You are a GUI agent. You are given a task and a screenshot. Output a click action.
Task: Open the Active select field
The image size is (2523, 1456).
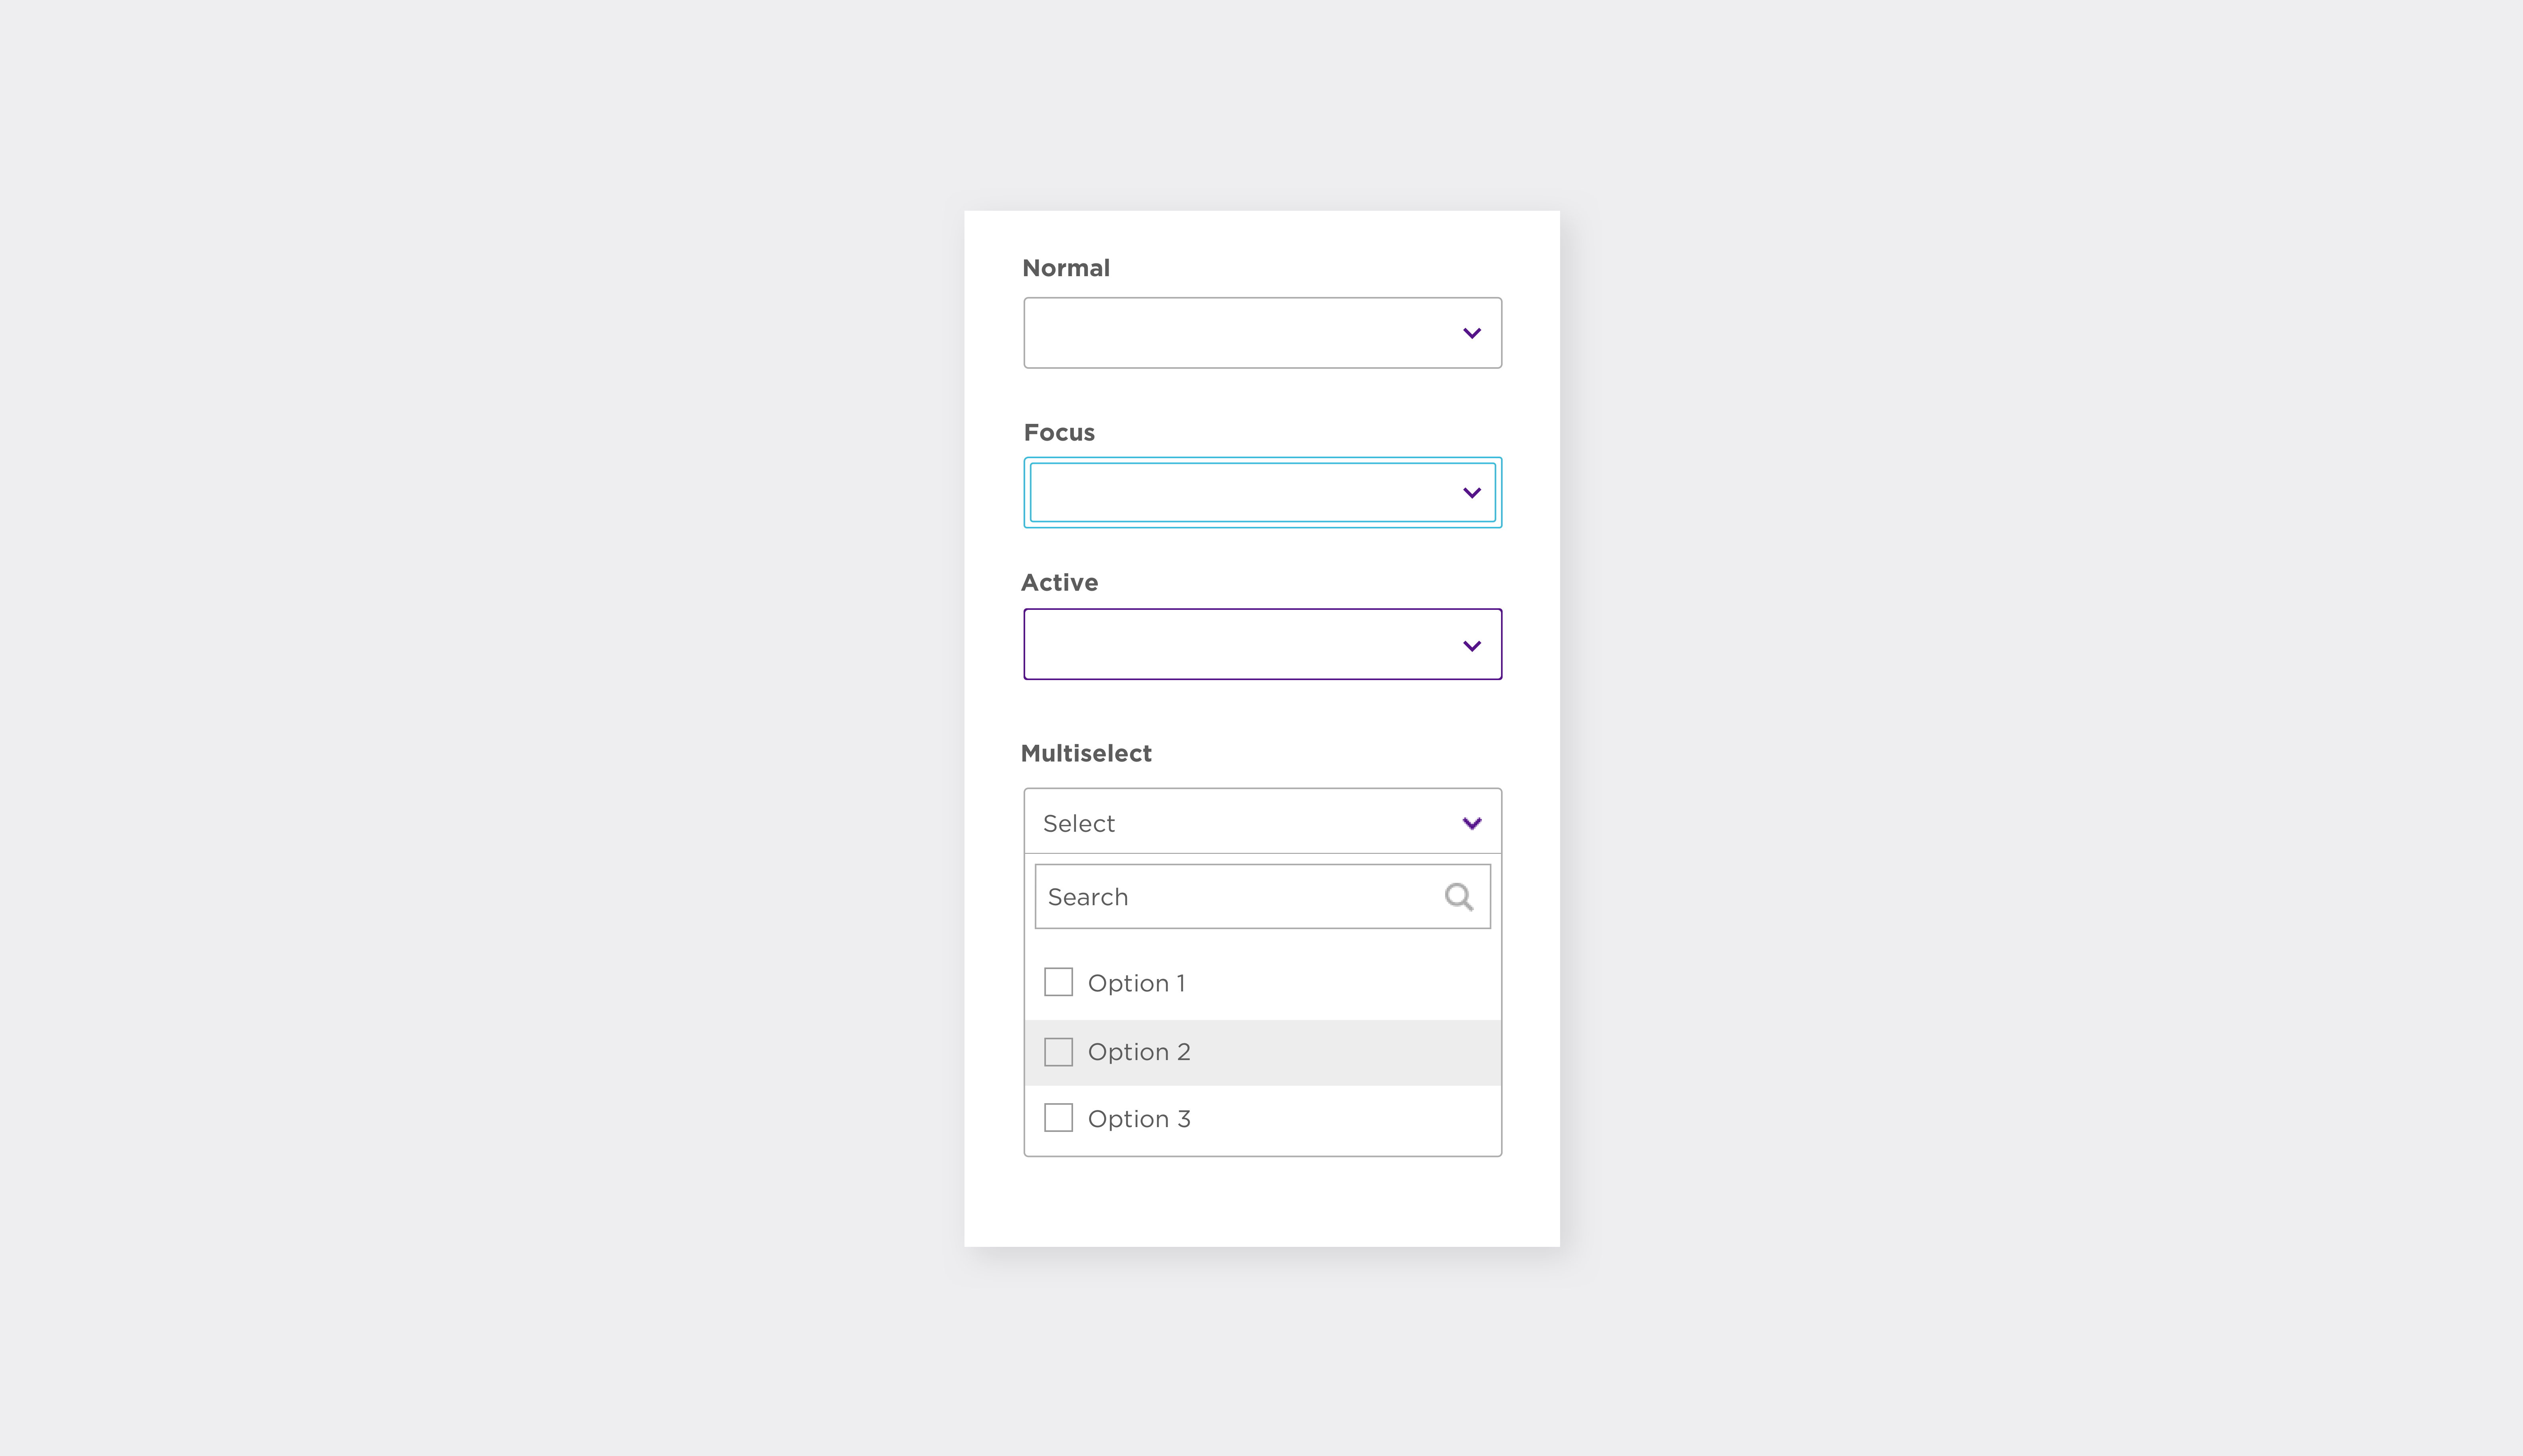pos(1262,644)
